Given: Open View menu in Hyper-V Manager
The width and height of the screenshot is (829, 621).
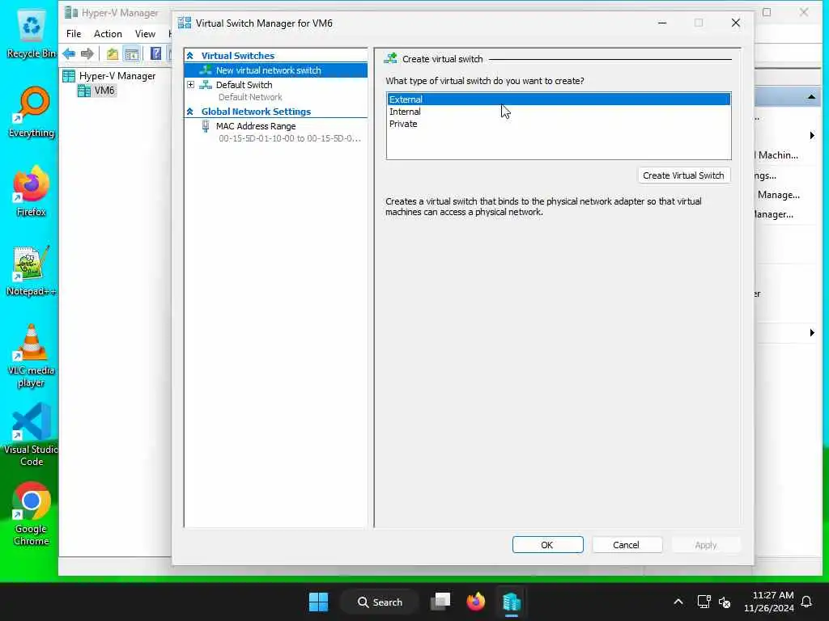Looking at the screenshot, I should pyautogui.click(x=145, y=34).
